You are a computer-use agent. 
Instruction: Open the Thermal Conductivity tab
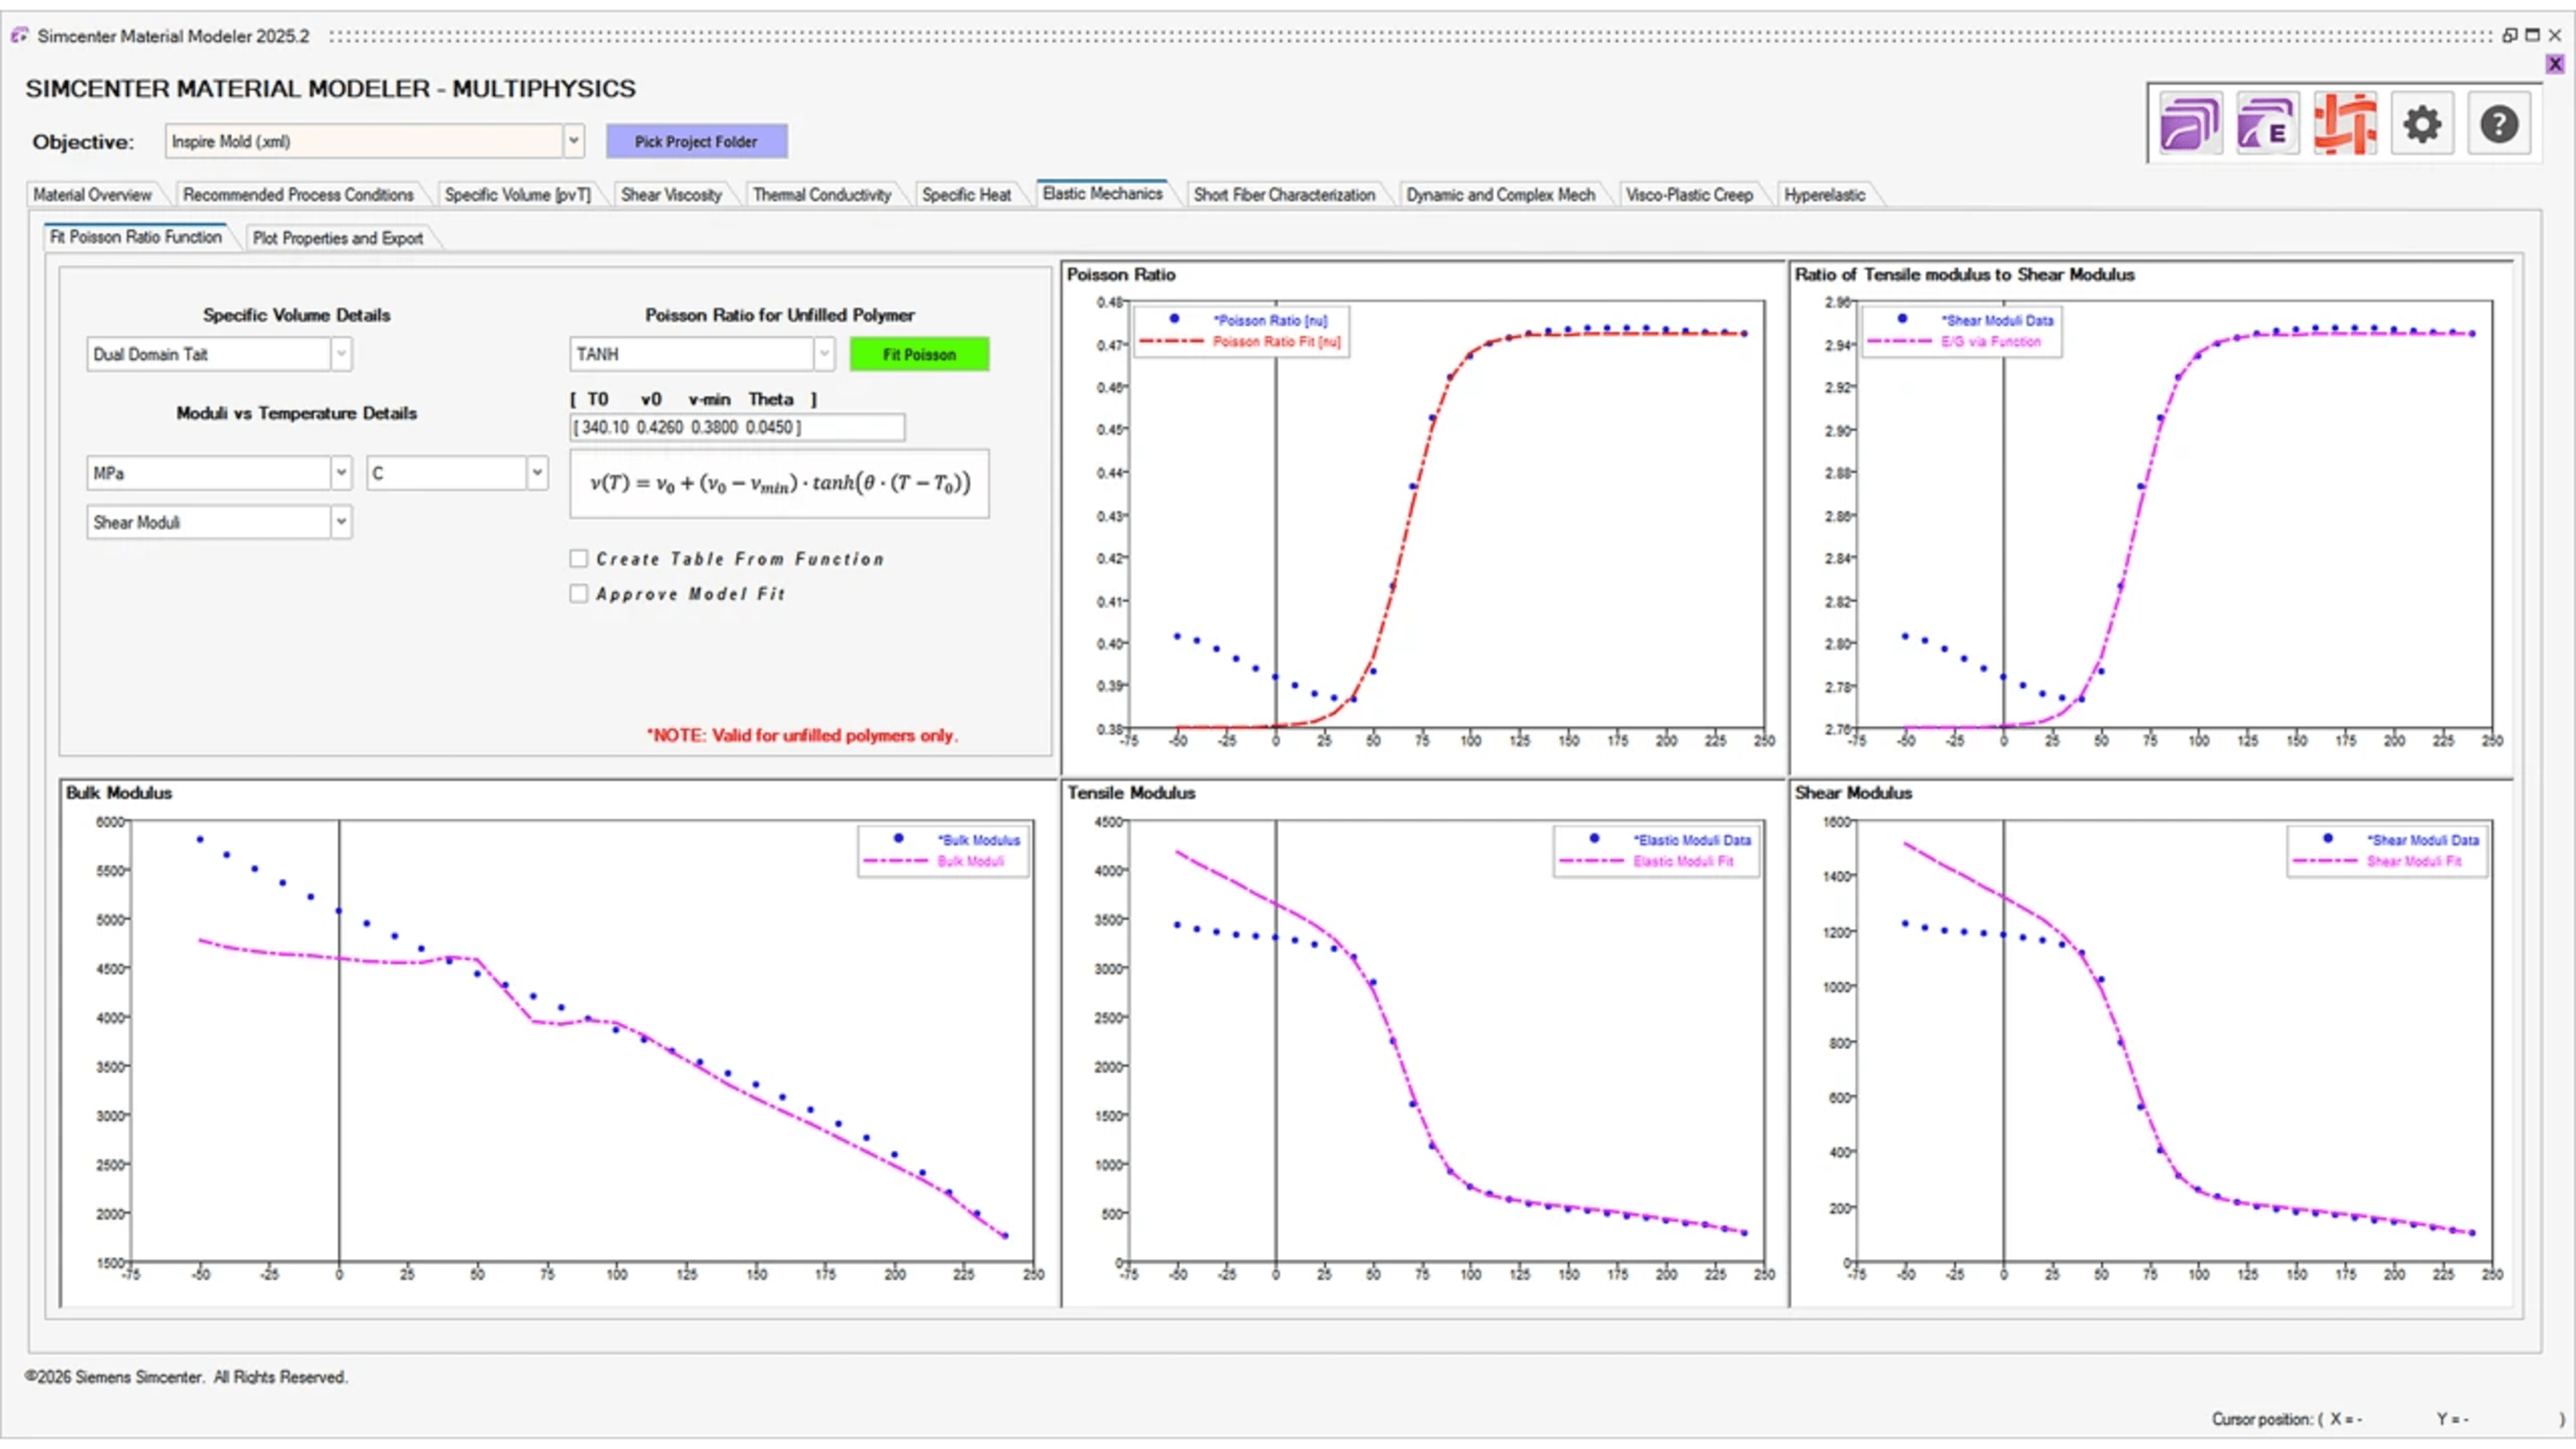(x=822, y=195)
